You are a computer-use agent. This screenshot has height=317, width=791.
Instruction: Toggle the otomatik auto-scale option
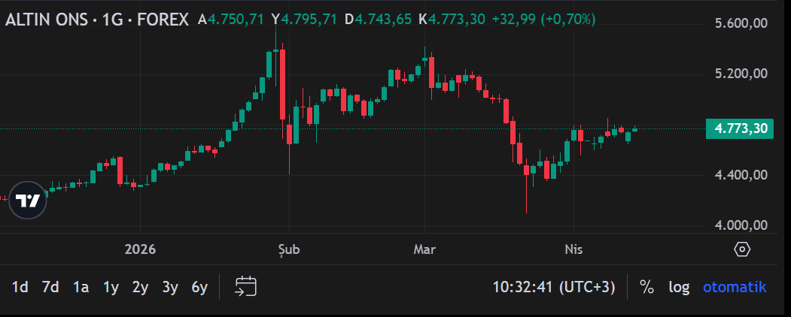[x=734, y=287]
